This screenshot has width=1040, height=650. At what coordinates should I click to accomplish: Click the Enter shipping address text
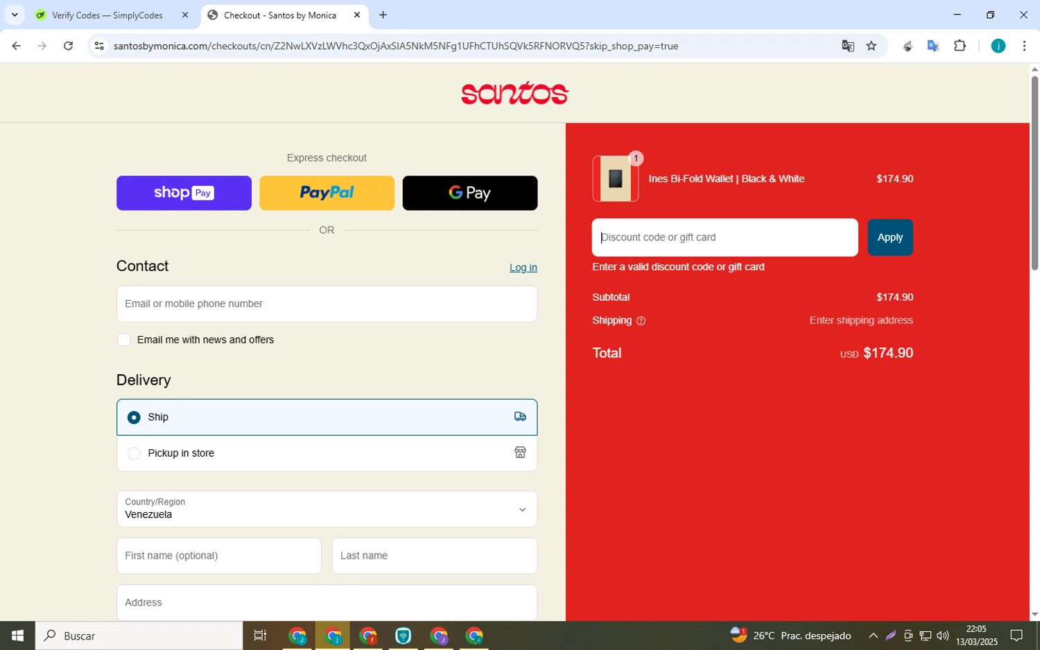(x=861, y=320)
